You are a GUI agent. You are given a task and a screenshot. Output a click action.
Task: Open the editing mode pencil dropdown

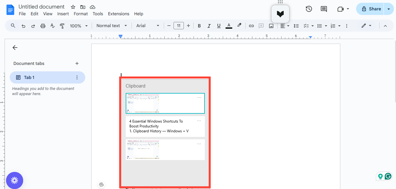click(x=366, y=26)
